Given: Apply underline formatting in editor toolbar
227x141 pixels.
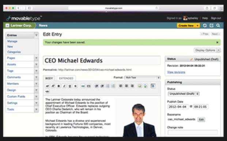Looking at the screenshot, I should click(x=70, y=86).
